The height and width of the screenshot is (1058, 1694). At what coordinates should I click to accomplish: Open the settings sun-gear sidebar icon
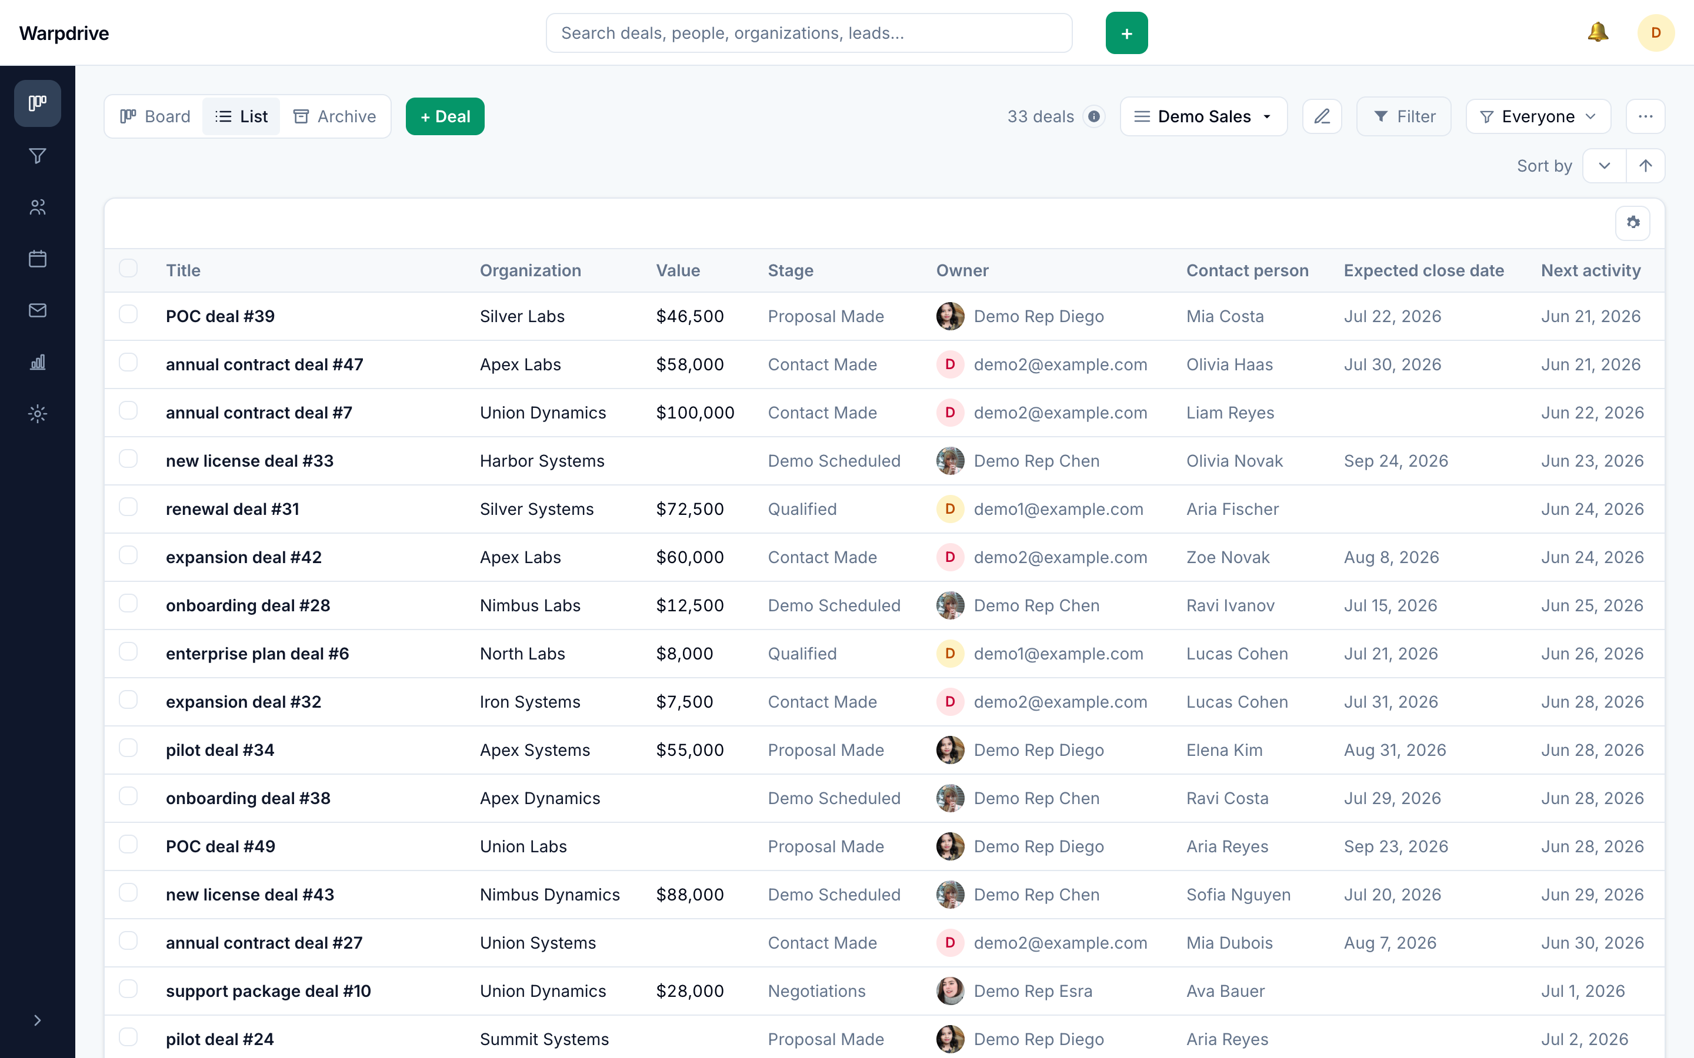37,414
